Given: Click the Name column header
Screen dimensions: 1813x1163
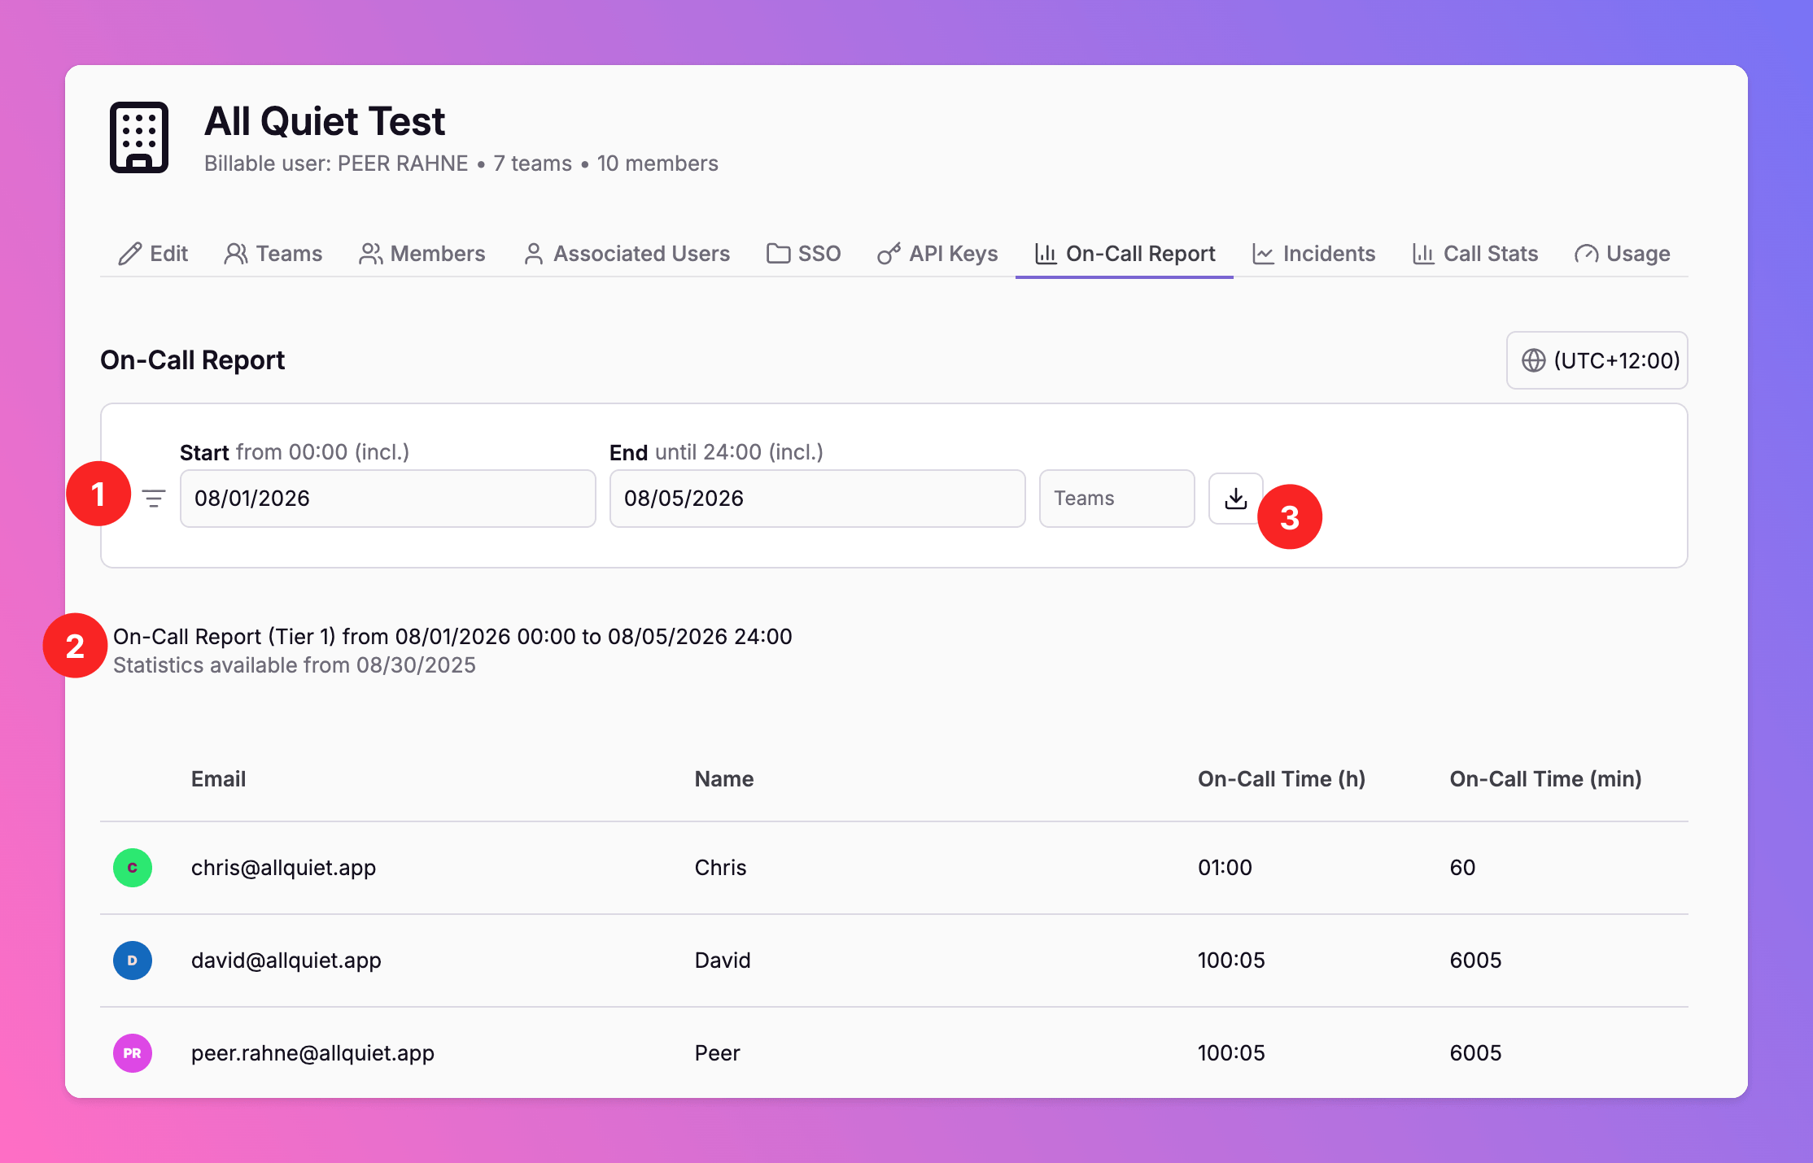Looking at the screenshot, I should click(723, 779).
